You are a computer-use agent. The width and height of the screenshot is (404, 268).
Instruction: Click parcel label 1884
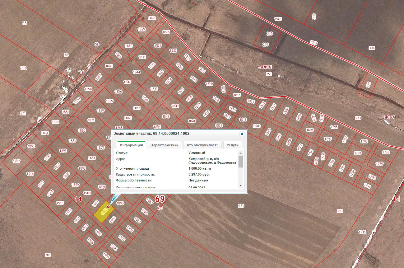[x=92, y=158]
